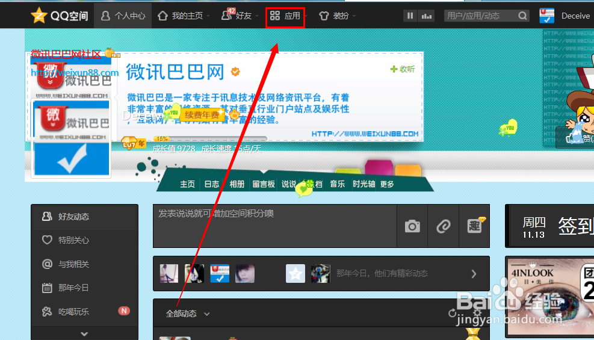The width and height of the screenshot is (594, 340).
Task: Click the equalizer bars icon
Action: (x=427, y=16)
